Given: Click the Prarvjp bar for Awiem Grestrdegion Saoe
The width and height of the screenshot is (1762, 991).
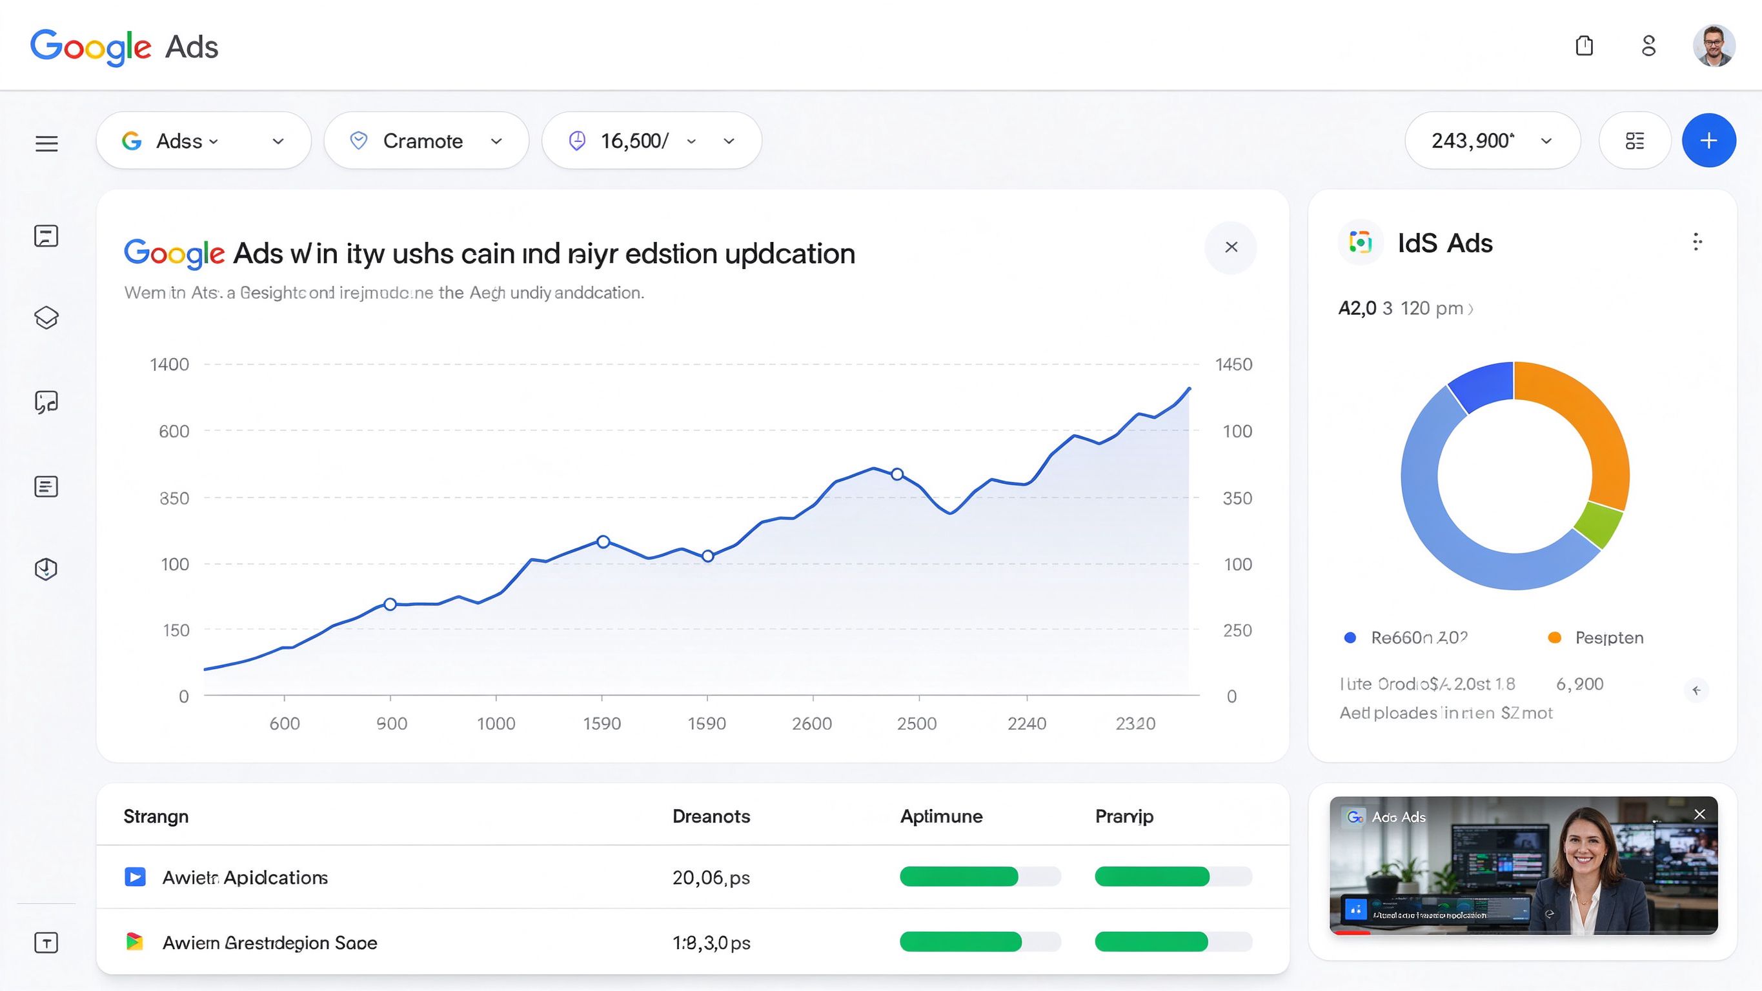Looking at the screenshot, I should coord(1174,942).
